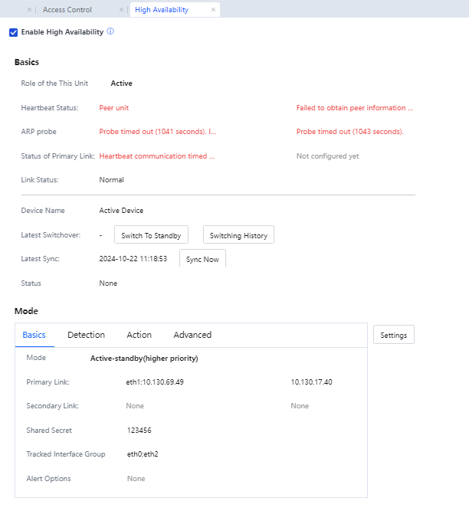Image resolution: width=469 pixels, height=511 pixels.
Task: Click the Failed to obtain peer information message
Action: click(355, 108)
